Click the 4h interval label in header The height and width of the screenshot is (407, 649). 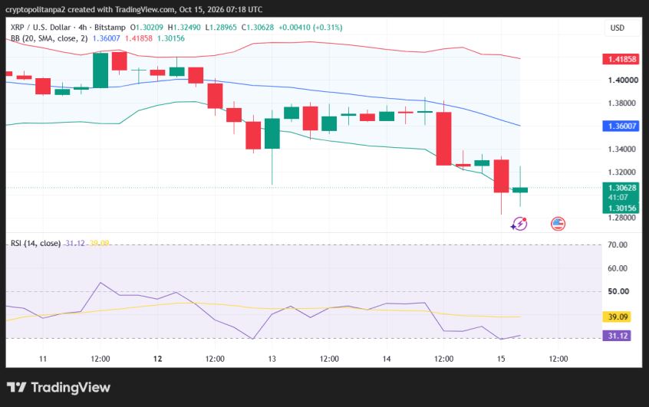pyautogui.click(x=82, y=28)
